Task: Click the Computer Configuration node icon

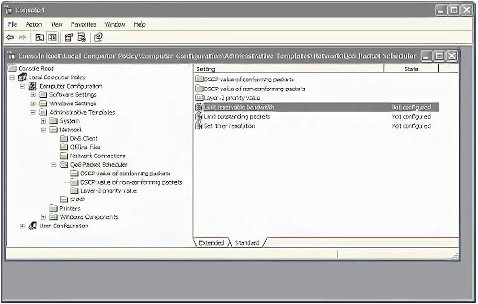Action: [32, 86]
